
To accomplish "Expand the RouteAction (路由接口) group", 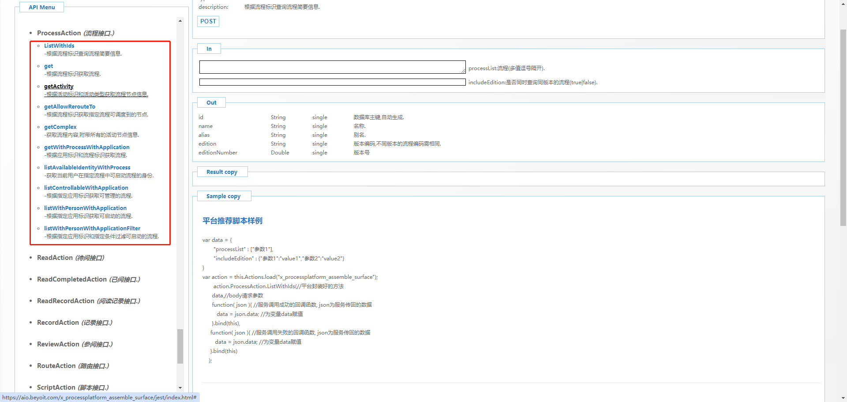I will tap(73, 366).
